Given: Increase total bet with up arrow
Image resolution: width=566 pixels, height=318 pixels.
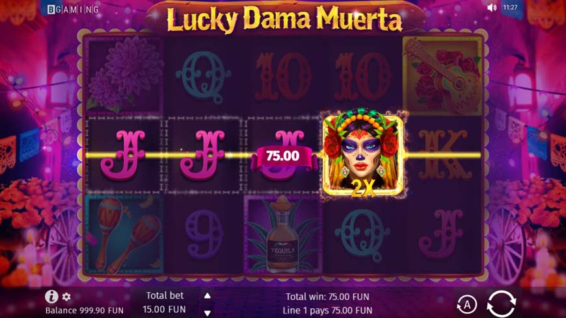Looking at the screenshot, I should [x=207, y=296].
